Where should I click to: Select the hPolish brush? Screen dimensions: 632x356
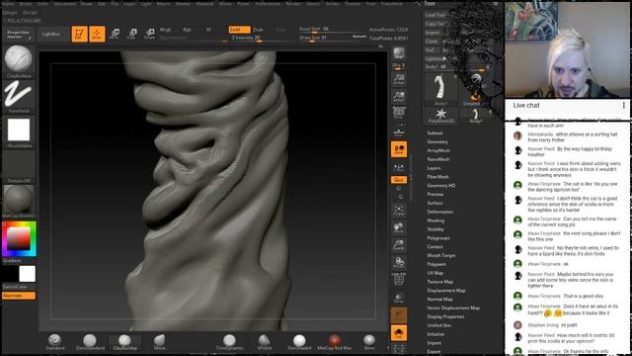[265, 342]
